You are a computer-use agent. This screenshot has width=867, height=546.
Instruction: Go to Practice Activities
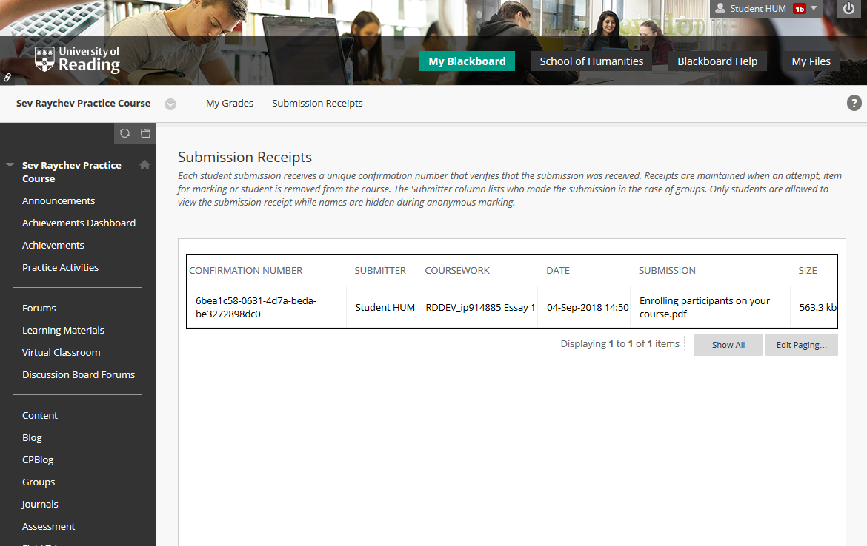tap(60, 267)
